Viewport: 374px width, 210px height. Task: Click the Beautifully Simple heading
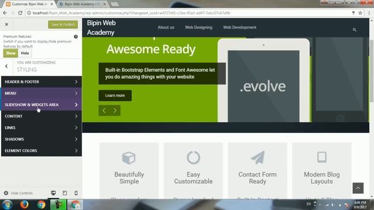129,178
